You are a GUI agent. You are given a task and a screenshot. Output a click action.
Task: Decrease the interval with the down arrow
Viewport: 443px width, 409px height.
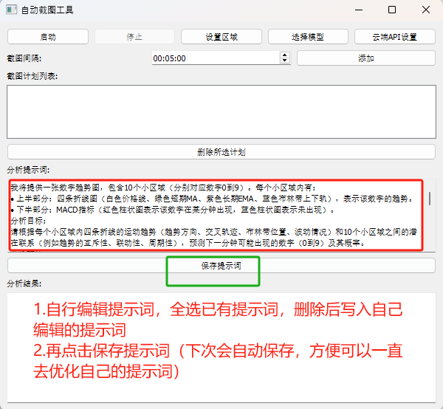coord(285,61)
